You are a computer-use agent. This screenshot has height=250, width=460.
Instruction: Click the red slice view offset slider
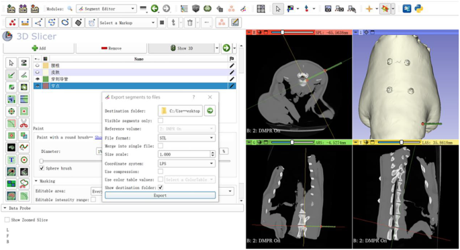(x=293, y=32)
